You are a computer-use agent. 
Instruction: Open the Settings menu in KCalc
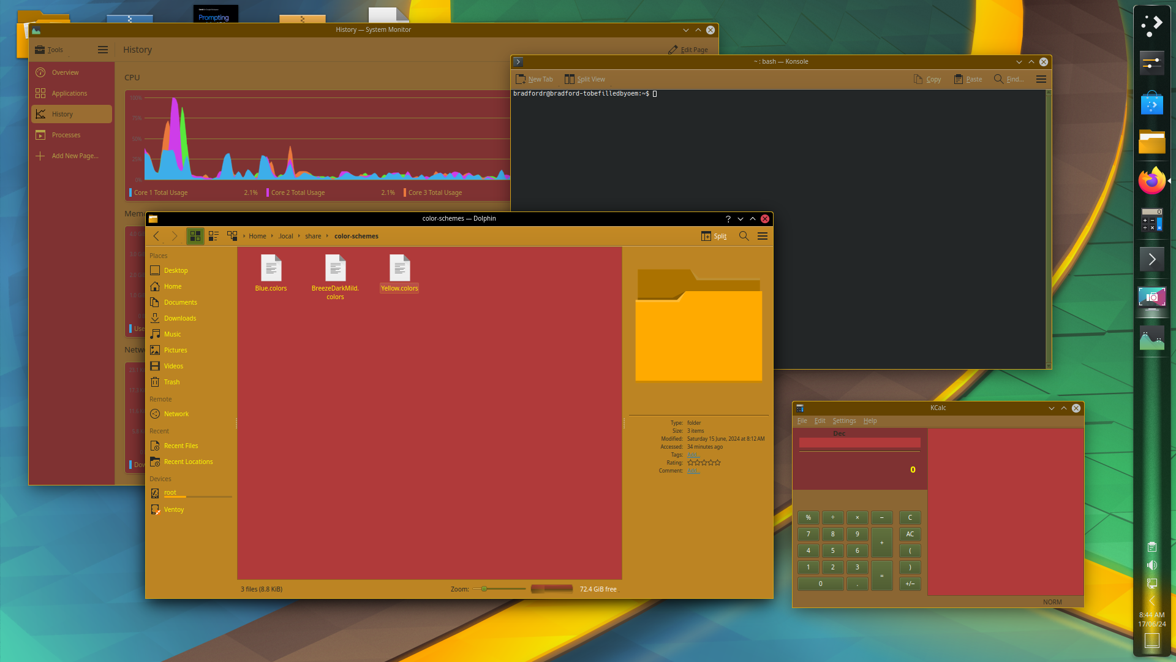coord(844,421)
